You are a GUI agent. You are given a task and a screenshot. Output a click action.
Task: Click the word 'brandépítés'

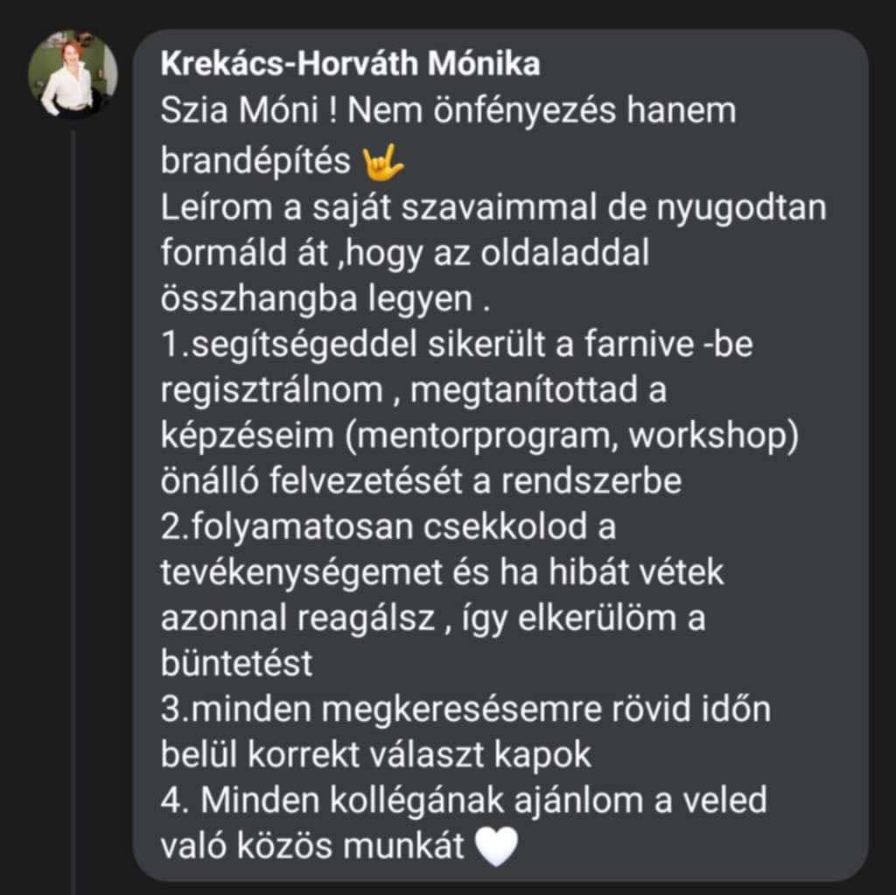[255, 161]
